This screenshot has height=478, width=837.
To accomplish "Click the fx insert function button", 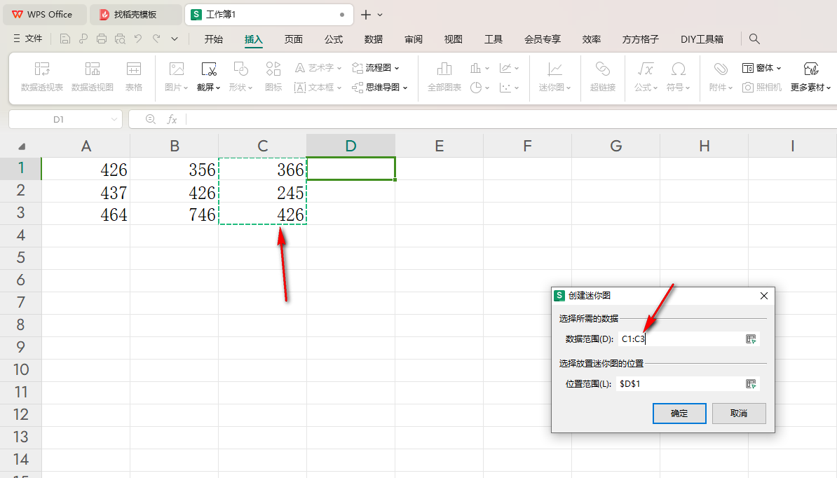I will pos(172,119).
